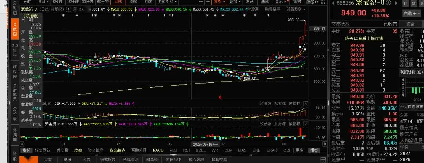Open 分价表 in left sidebar
424x163 pixels.
pos(15,113)
